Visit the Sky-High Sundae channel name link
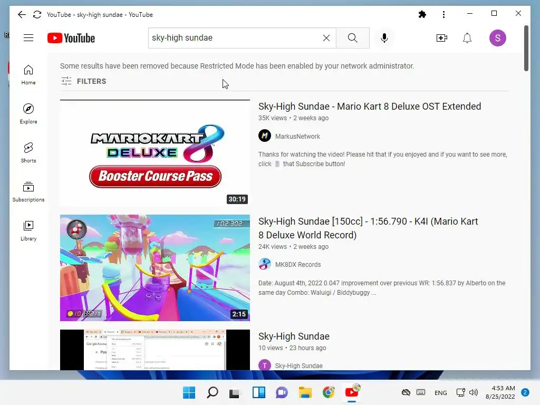This screenshot has height=405, width=540. 298,366
